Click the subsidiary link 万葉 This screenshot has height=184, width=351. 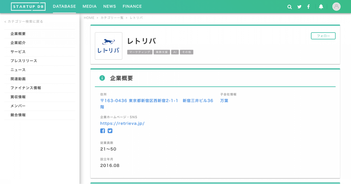click(x=224, y=100)
